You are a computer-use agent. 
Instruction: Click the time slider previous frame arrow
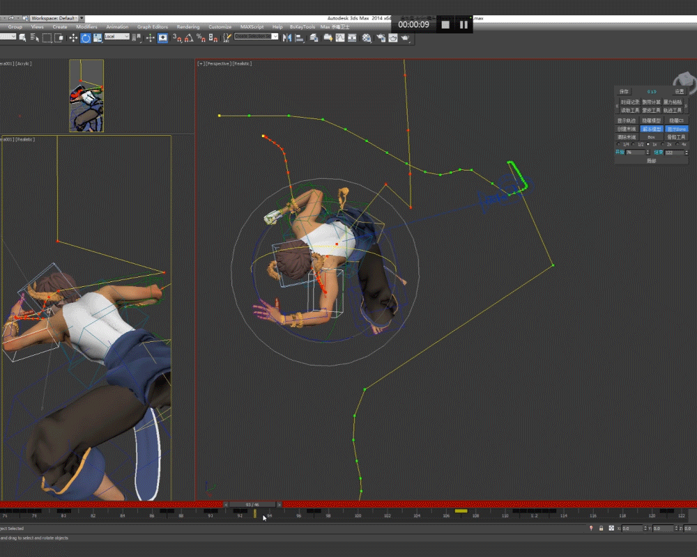tap(226, 505)
